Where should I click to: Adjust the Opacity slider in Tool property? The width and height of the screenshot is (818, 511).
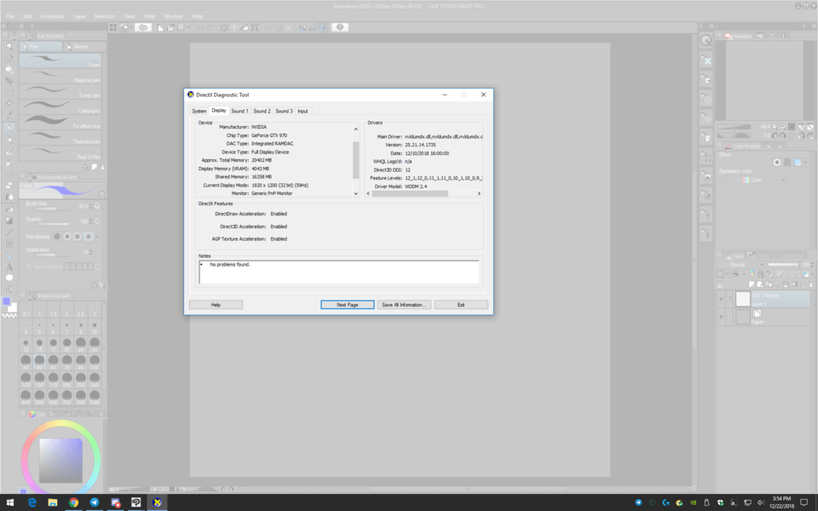[x=52, y=224]
